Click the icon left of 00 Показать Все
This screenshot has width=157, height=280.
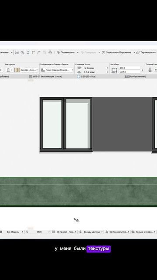point(107,232)
